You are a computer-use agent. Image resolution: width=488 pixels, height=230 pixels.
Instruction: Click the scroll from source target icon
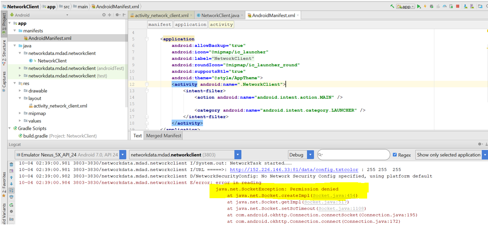pyautogui.click(x=104, y=15)
